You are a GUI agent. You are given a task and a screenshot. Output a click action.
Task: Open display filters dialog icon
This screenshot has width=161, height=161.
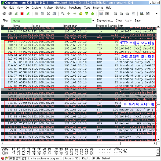pos(148,14)
